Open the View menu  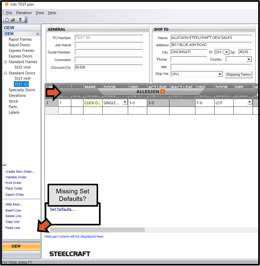[40, 13]
